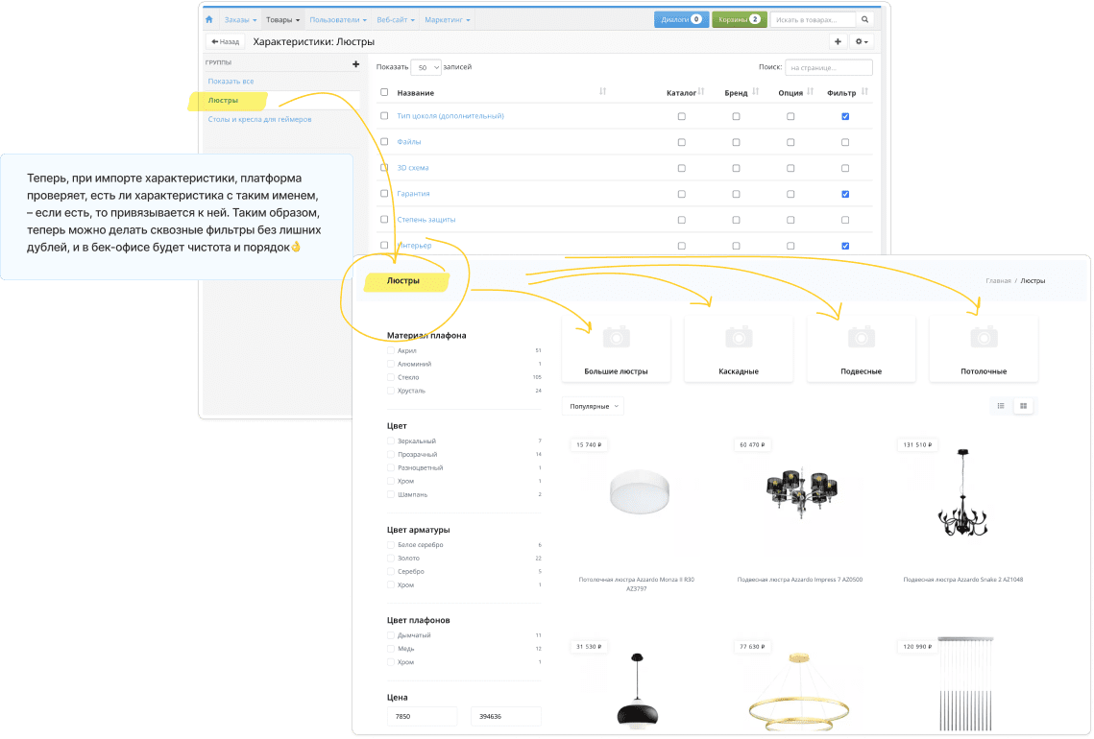Image resolution: width=1094 pixels, height=739 pixels.
Task: Change records-per-page dropdown showing 50
Action: click(x=425, y=67)
